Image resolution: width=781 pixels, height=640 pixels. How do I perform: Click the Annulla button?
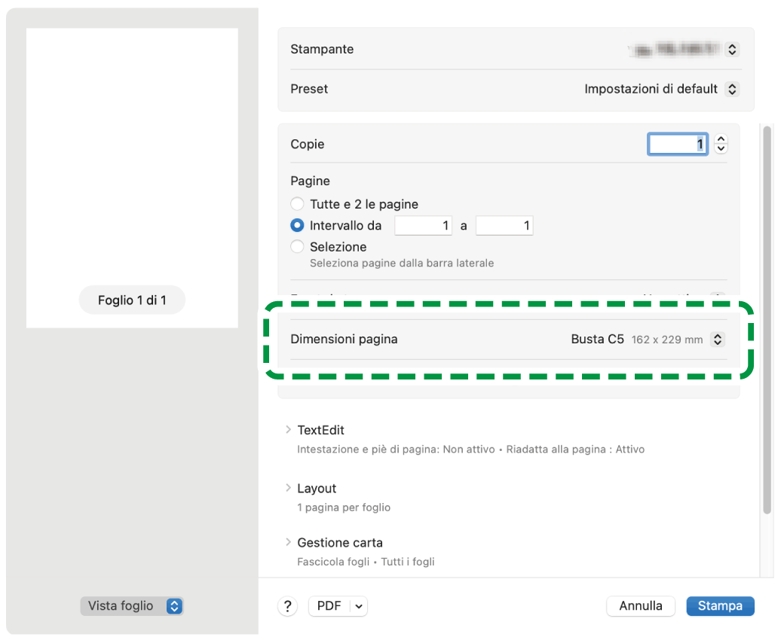pos(641,606)
